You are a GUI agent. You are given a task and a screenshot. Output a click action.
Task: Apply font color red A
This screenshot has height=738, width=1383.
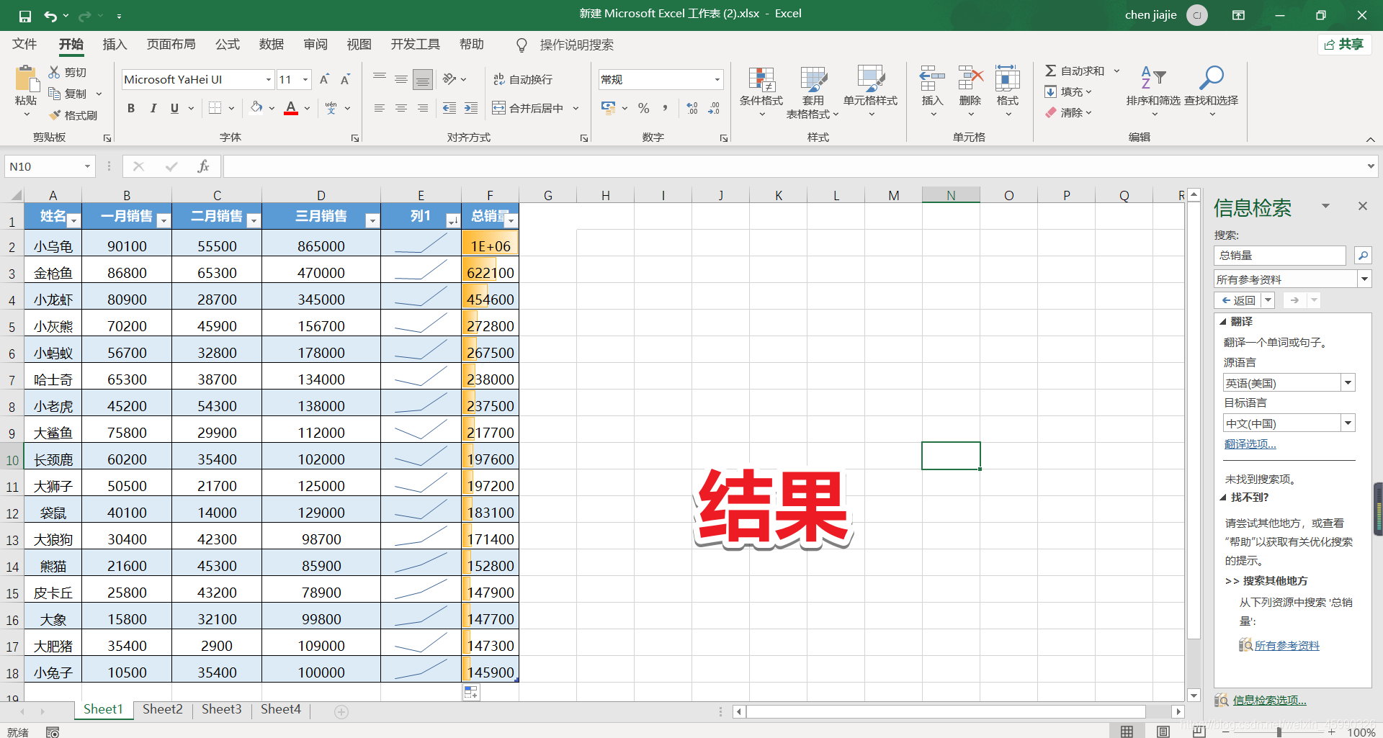click(x=291, y=108)
